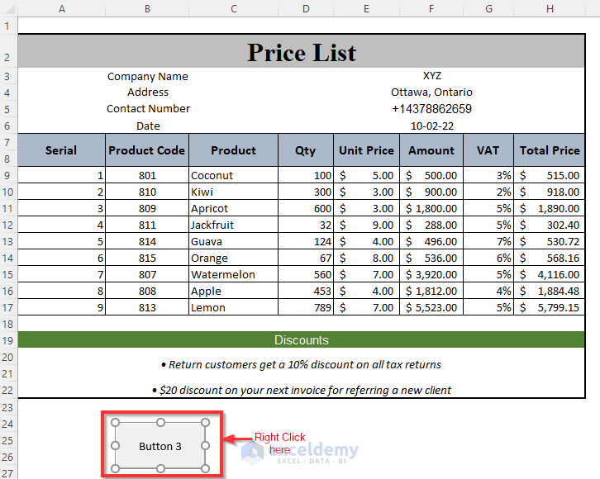600x479 pixels.
Task: Click the Watermelon product cell
Action: 233,274
